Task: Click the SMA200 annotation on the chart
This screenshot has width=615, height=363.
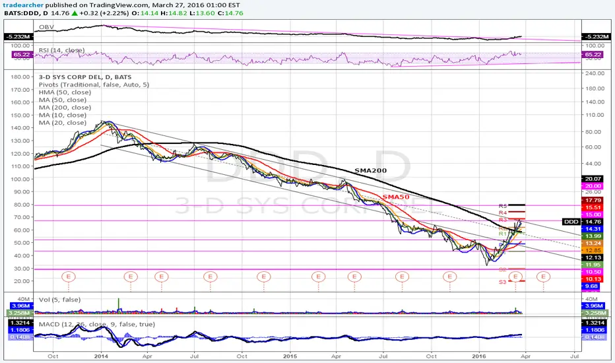Action: pos(370,170)
